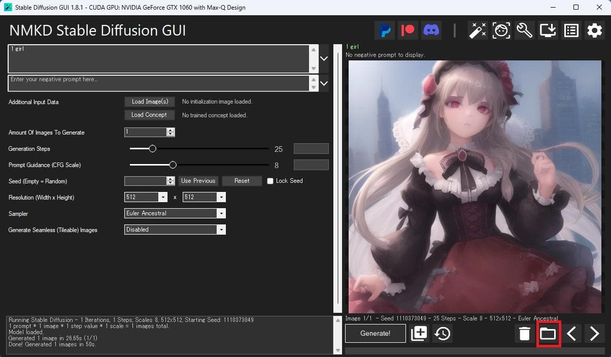Show the prompt history clock icon

443,334
